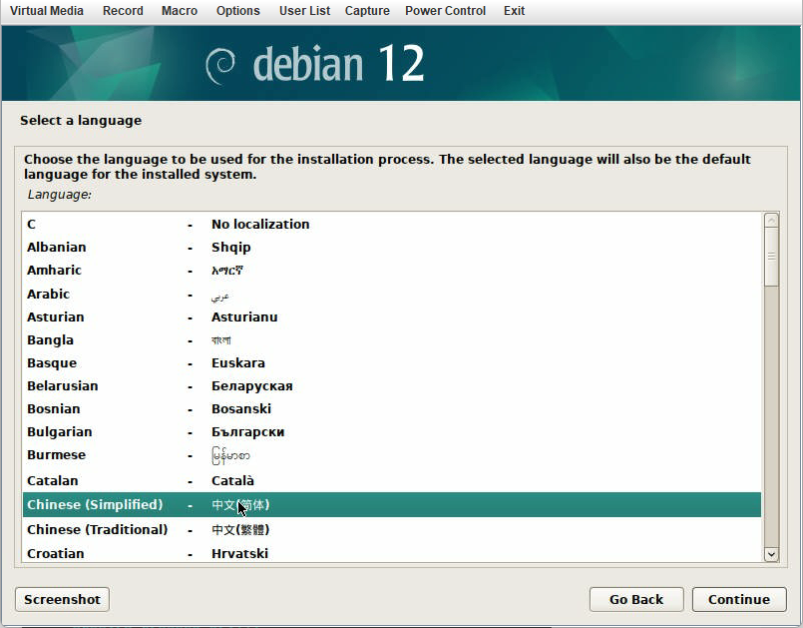Select Basque in the language list
803x628 pixels.
tap(392, 363)
